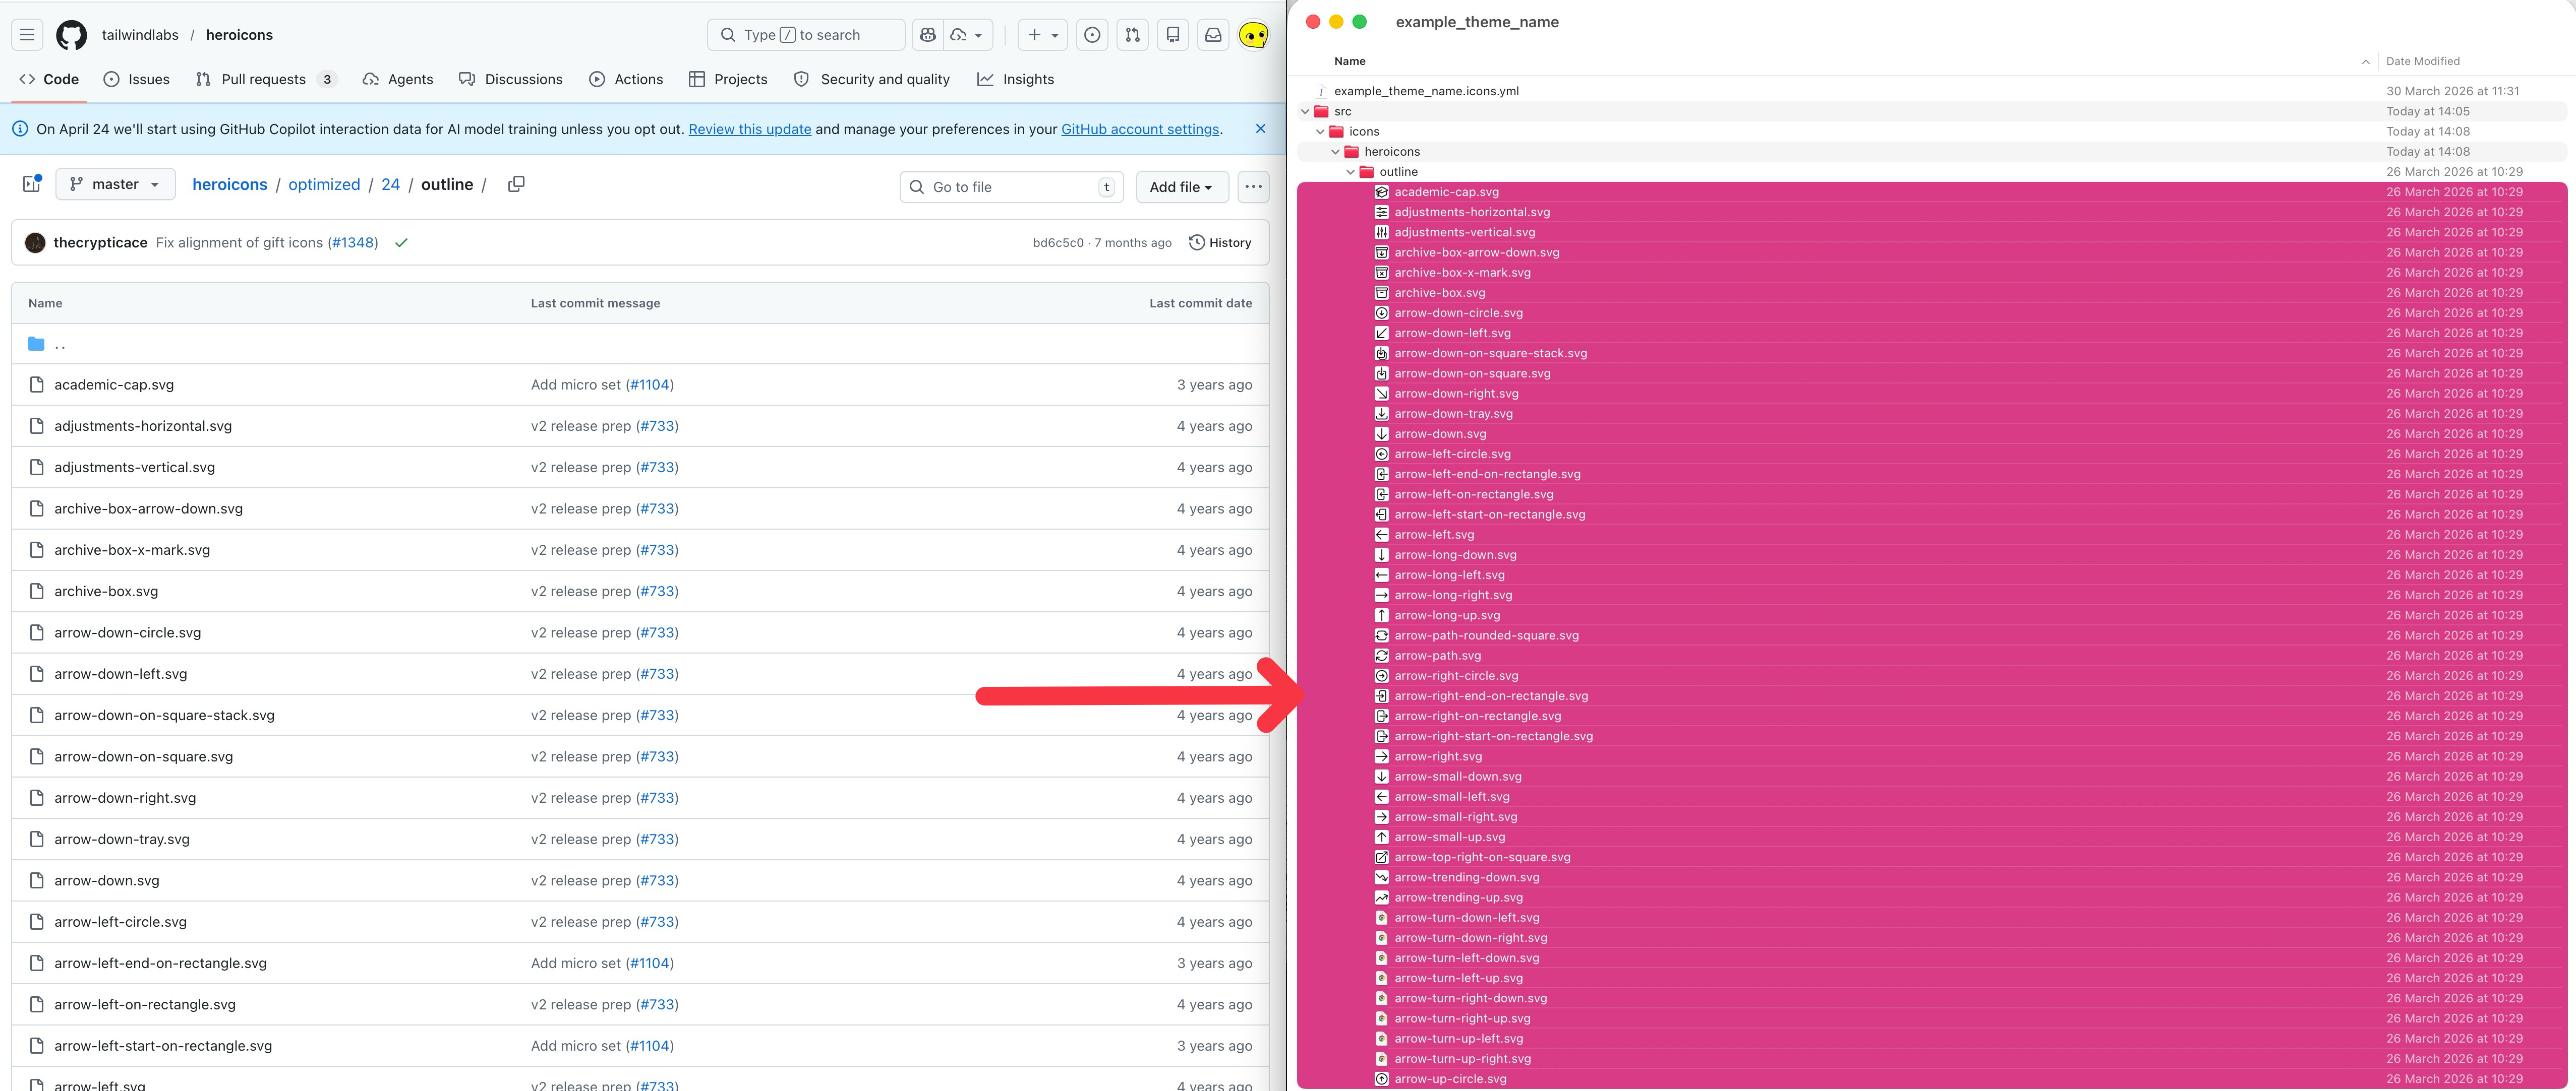Collapse the heroicons folder in Finder
This screenshot has height=1091, width=2576.
pyautogui.click(x=1335, y=152)
